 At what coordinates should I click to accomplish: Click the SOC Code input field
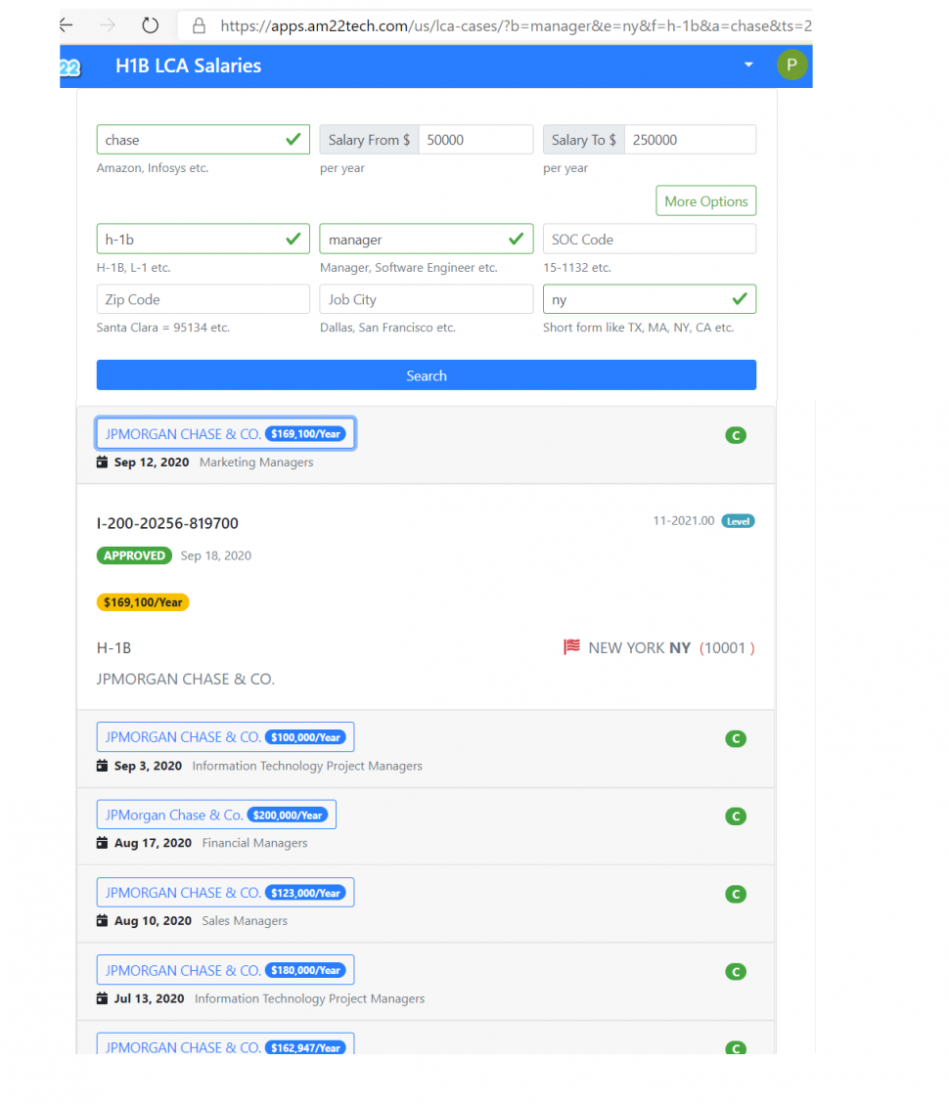pos(650,240)
